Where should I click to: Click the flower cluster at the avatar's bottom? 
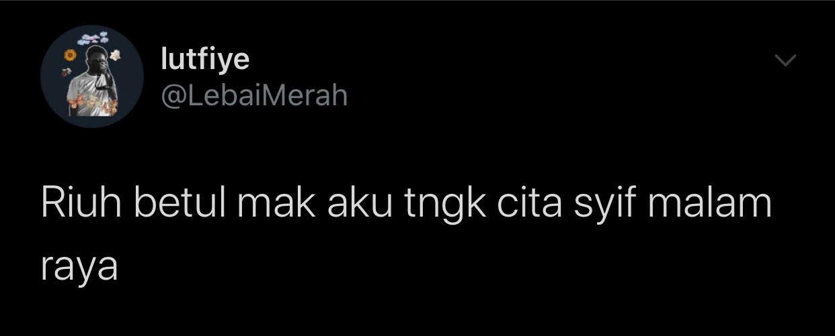93,103
